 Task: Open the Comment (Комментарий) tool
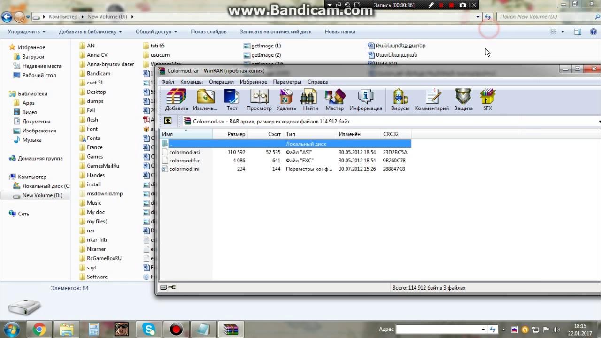pyautogui.click(x=432, y=100)
